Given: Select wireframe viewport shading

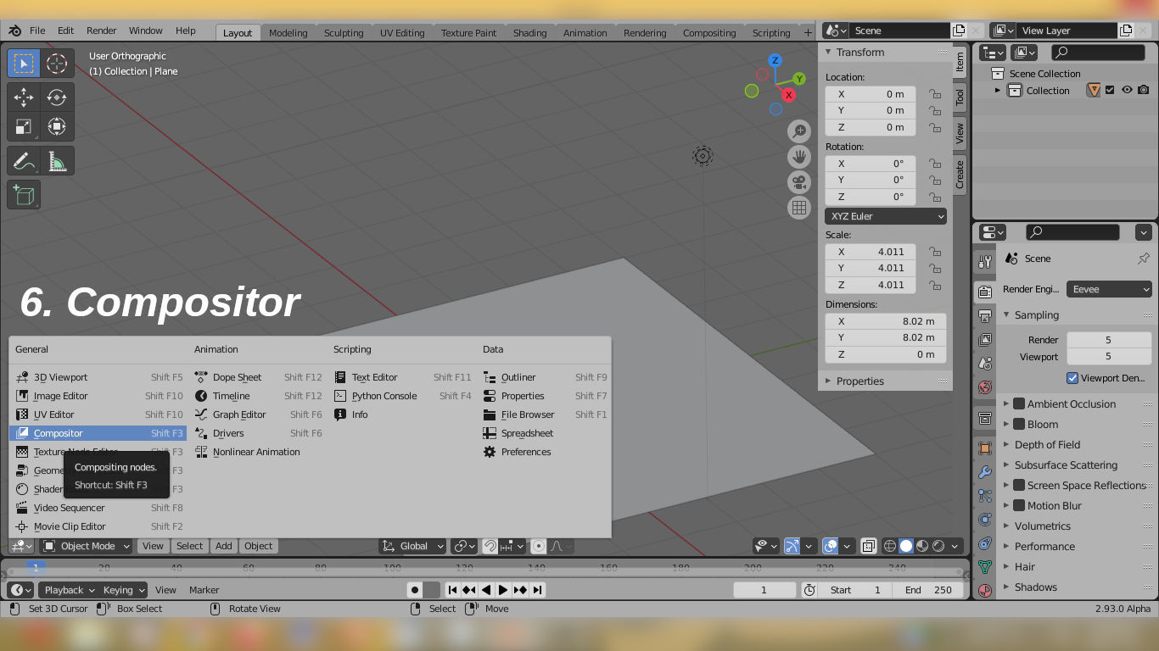Looking at the screenshot, I should (890, 546).
